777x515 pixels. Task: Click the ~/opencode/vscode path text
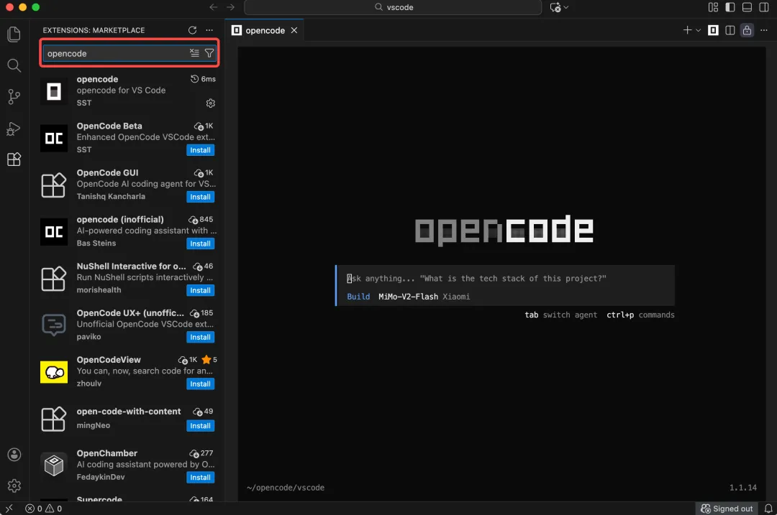tap(286, 487)
